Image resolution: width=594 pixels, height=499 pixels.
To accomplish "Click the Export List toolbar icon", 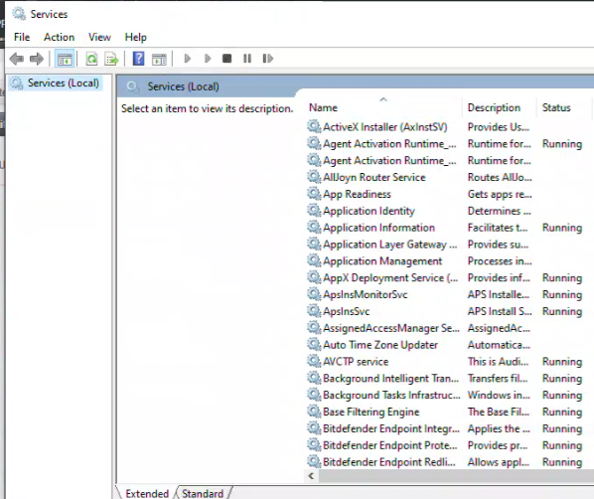I will click(111, 59).
